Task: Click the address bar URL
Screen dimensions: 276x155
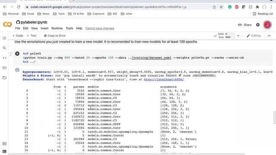Action: click(x=108, y=7)
